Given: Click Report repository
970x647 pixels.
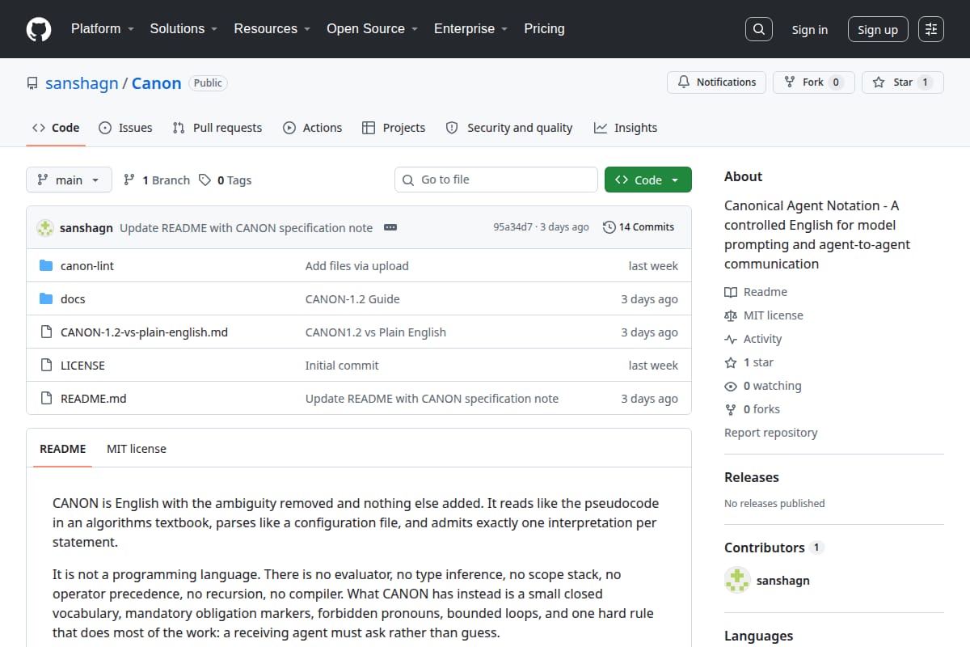Looking at the screenshot, I should point(770,433).
